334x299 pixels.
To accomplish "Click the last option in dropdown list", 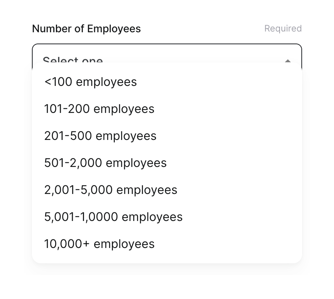I will point(99,243).
